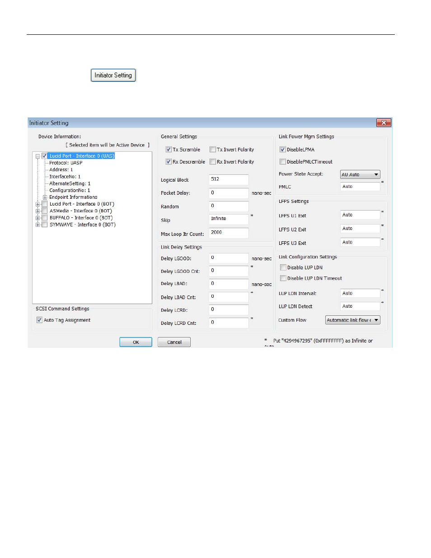The width and height of the screenshot is (431, 558).
Task: Collapse the Lucid Port (UAS) tree node
Action: point(38,156)
